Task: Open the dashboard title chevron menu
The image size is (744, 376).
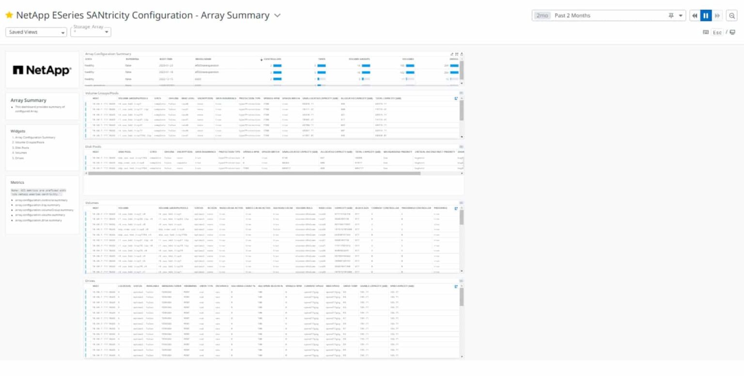Action: (277, 15)
